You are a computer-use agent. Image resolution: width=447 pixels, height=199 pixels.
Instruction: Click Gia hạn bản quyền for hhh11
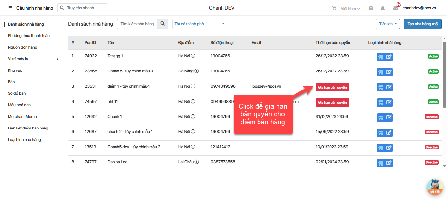click(x=332, y=102)
